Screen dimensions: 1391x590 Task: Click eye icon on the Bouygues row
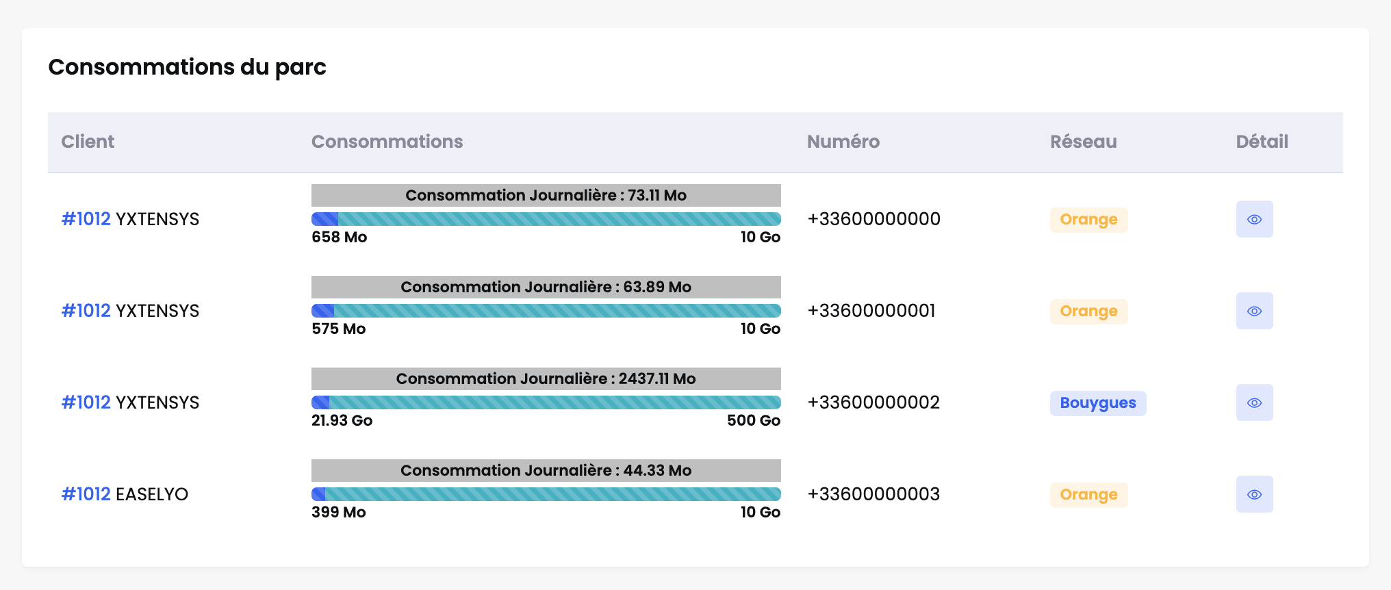pyautogui.click(x=1254, y=402)
